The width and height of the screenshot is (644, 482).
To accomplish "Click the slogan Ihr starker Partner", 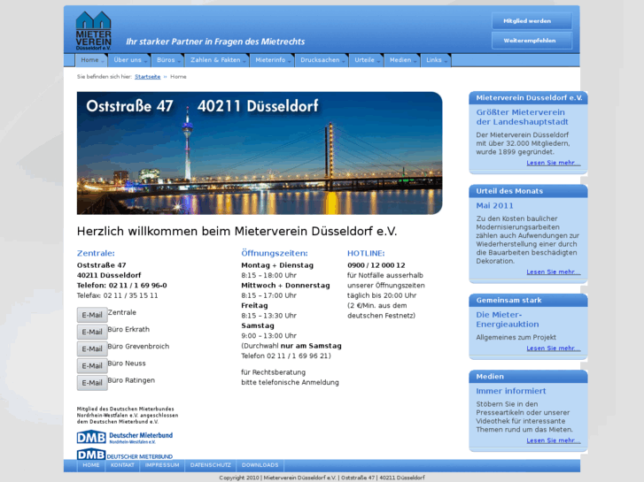I will click(x=215, y=42).
